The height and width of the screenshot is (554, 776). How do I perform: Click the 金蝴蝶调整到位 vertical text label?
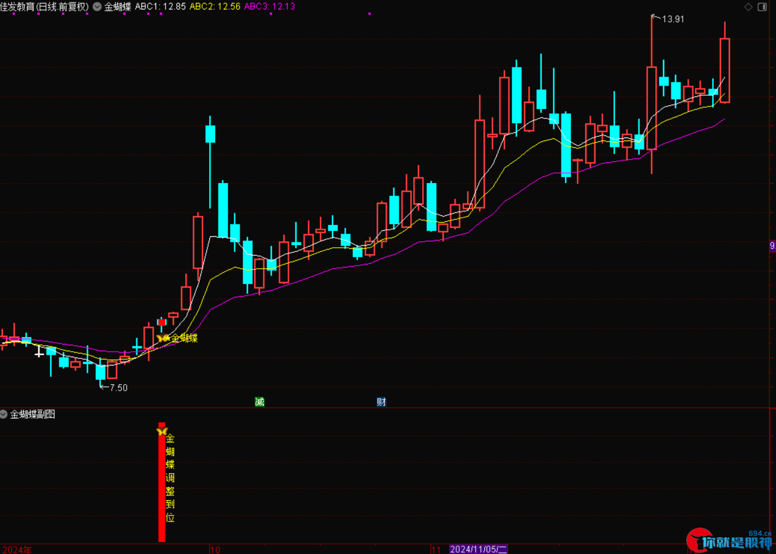point(170,478)
